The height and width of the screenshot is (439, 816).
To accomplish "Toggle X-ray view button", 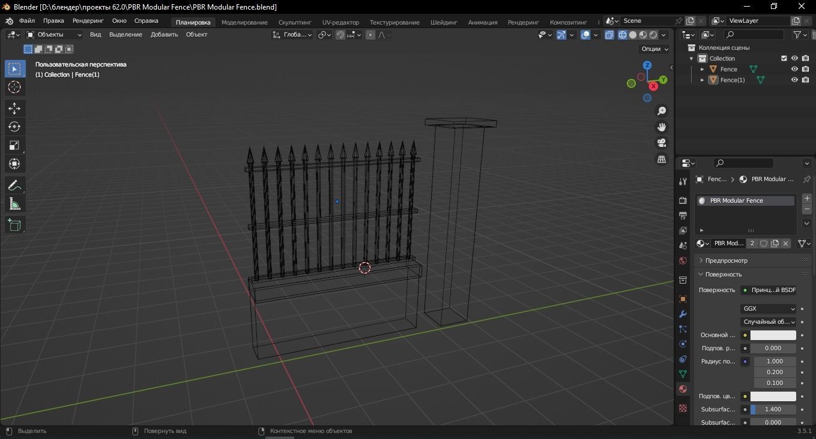I will tap(609, 35).
